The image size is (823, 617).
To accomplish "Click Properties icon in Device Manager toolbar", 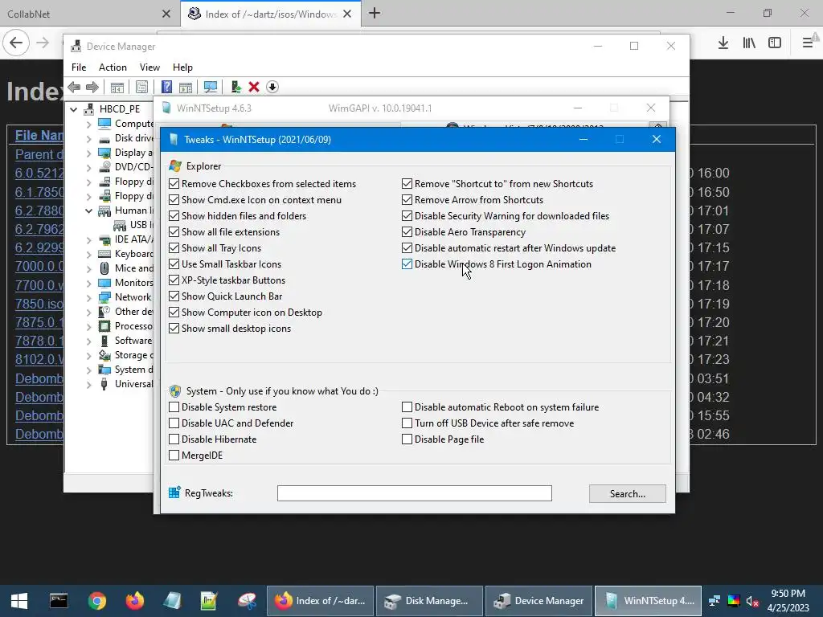I will pyautogui.click(x=141, y=87).
